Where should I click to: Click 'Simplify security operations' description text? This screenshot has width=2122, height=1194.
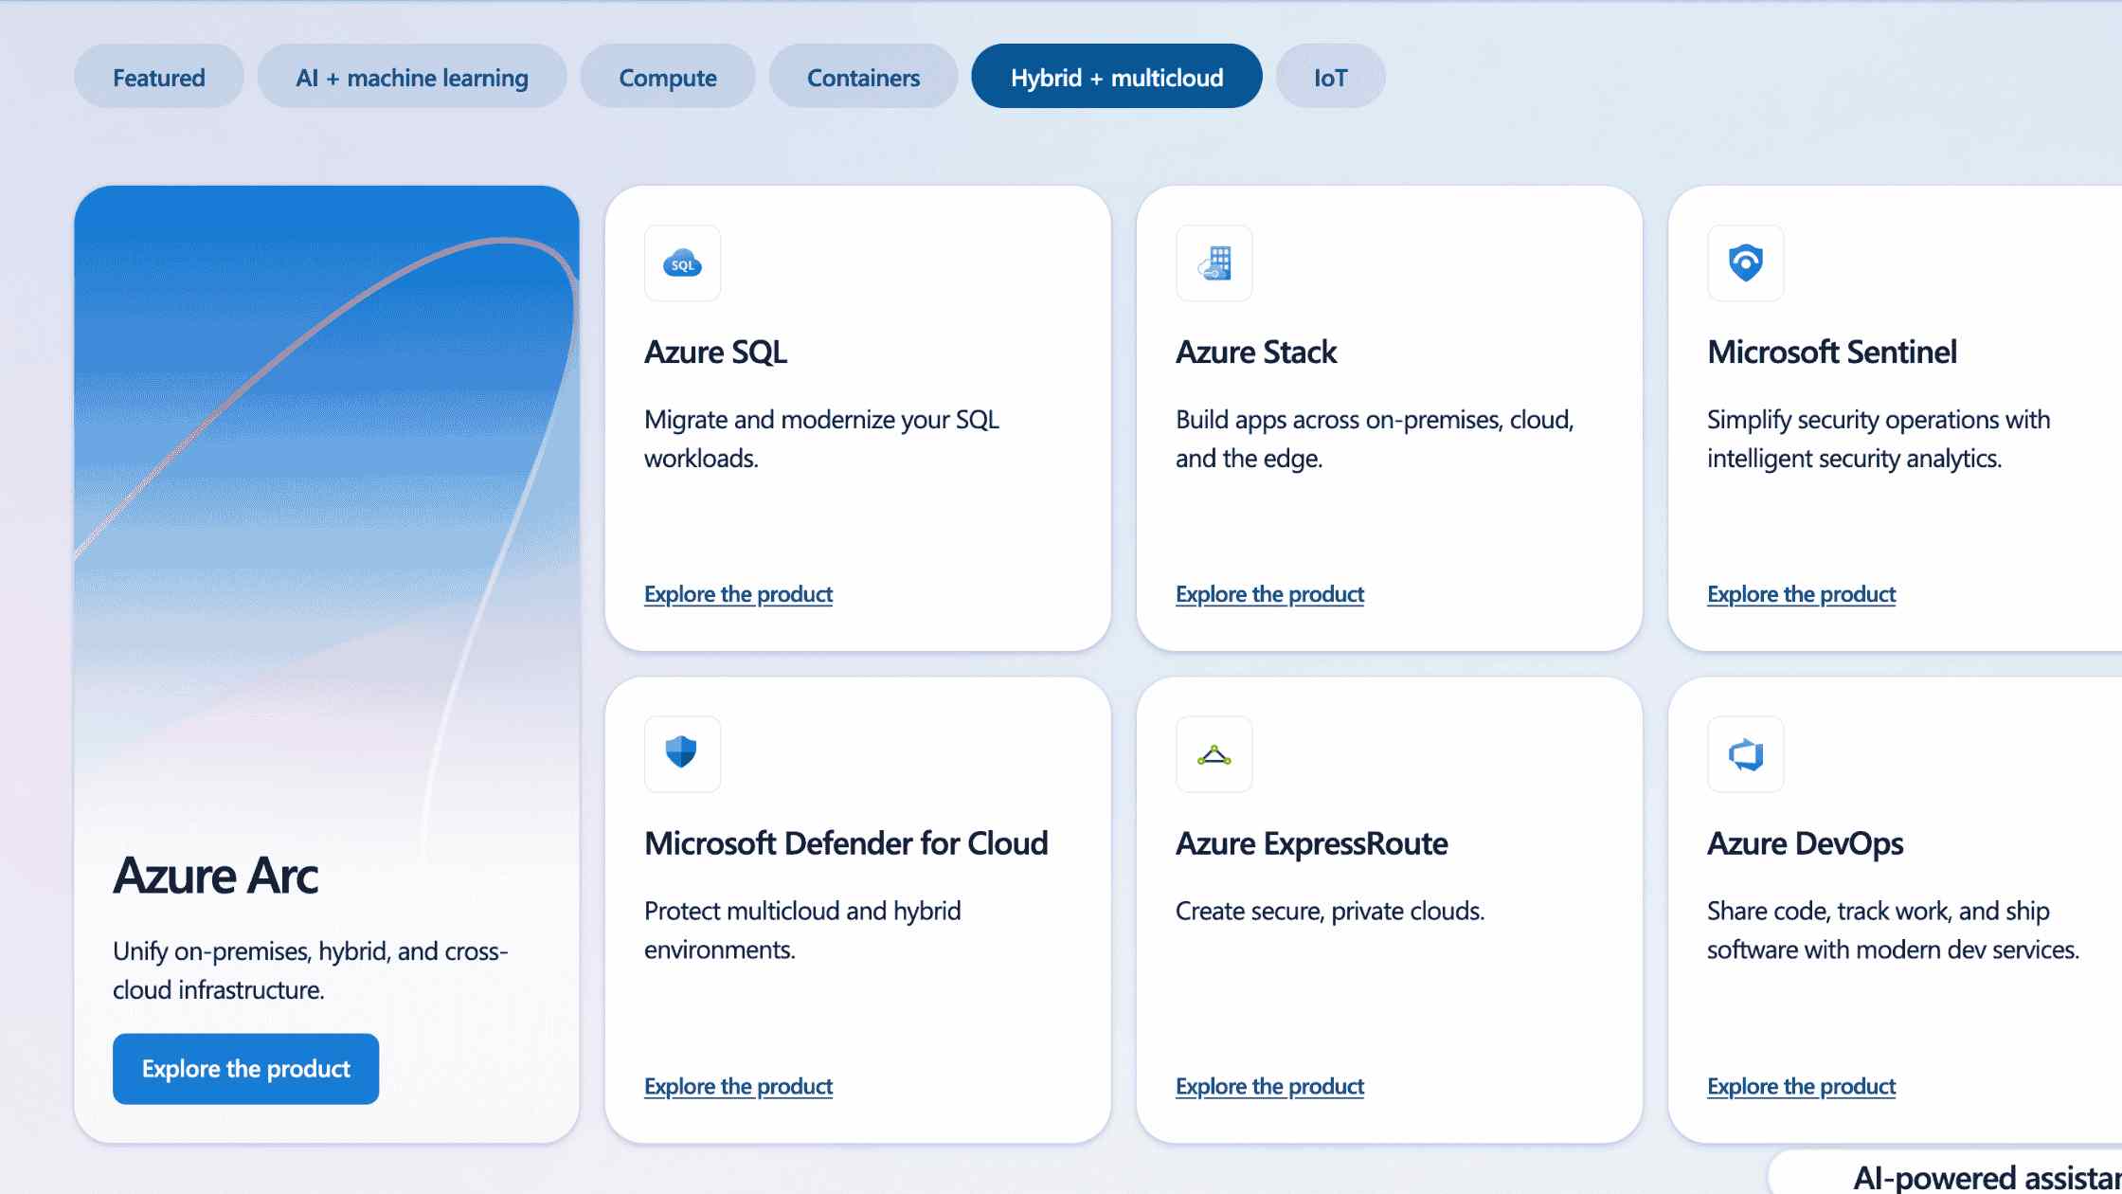click(1879, 439)
